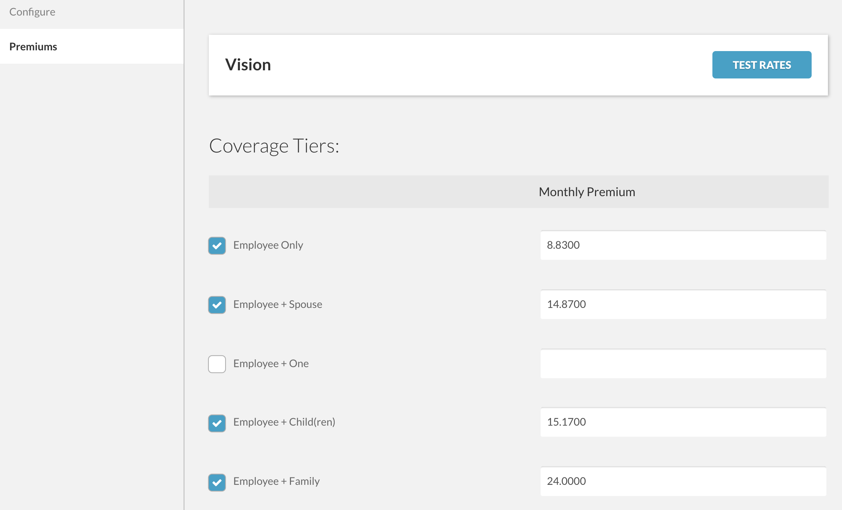Image resolution: width=842 pixels, height=510 pixels.
Task: Click the Employee + Family premium field 24.0000
Action: [683, 481]
